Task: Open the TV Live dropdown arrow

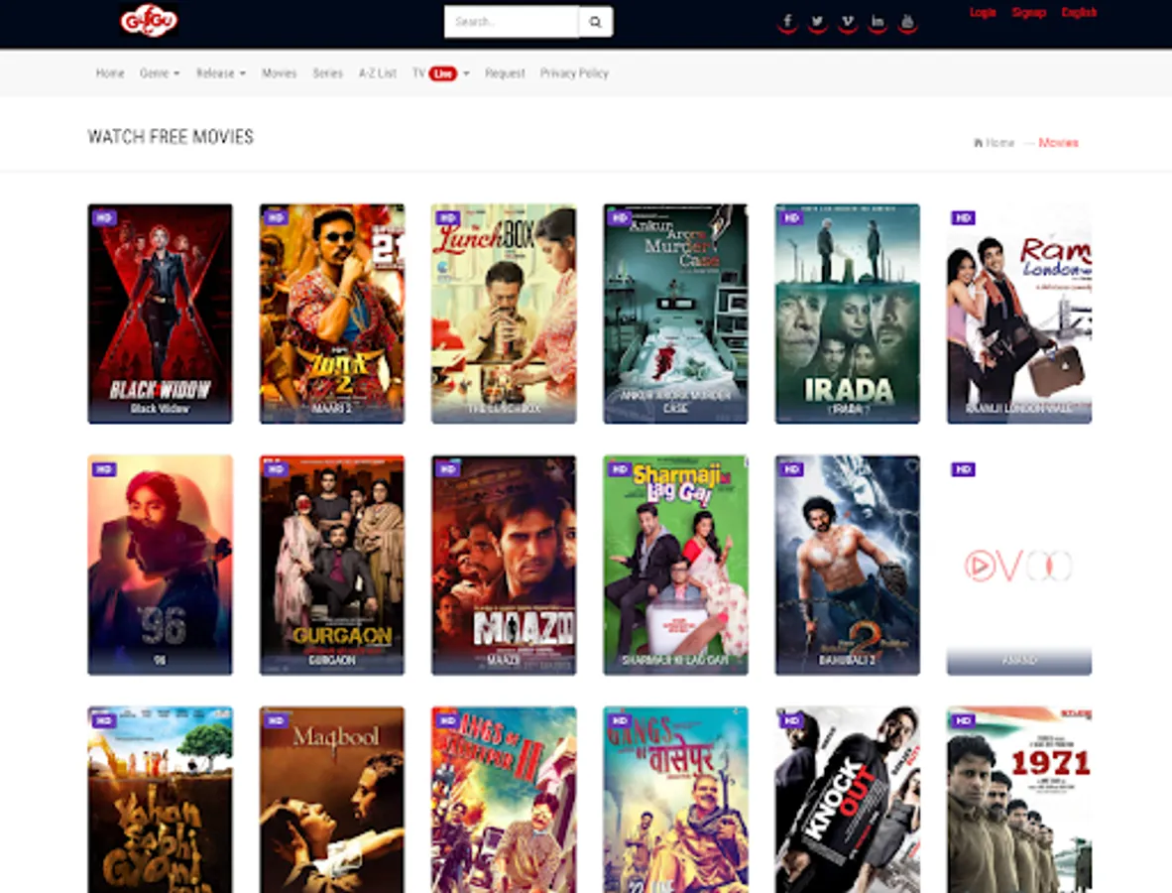Action: [x=466, y=73]
